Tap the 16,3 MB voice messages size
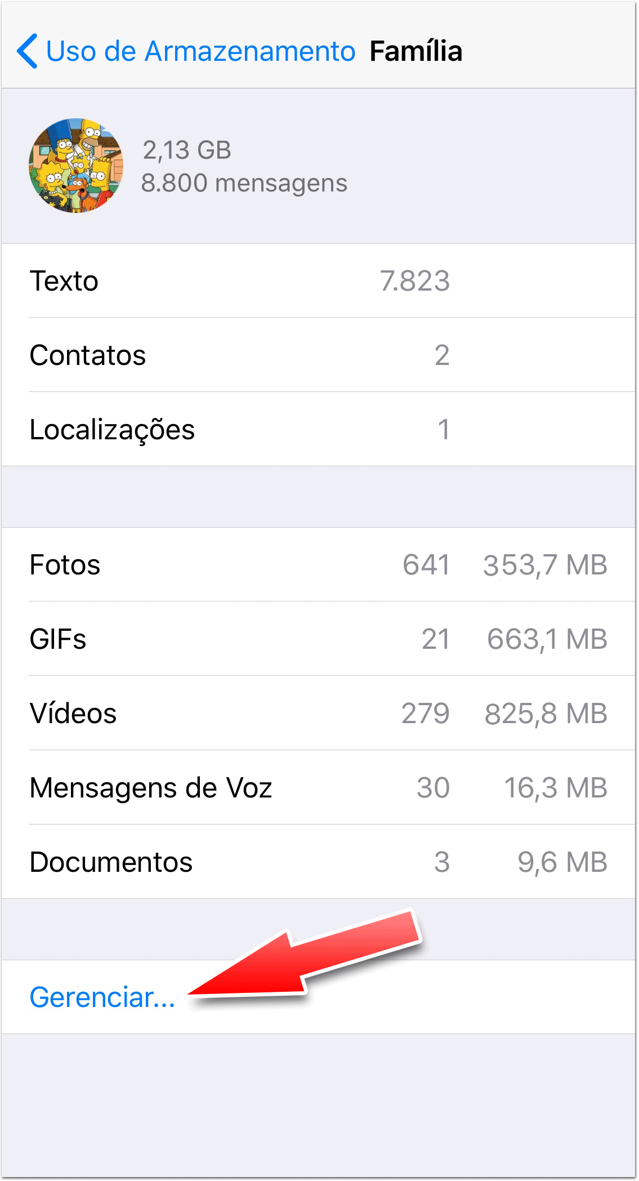 (x=555, y=788)
